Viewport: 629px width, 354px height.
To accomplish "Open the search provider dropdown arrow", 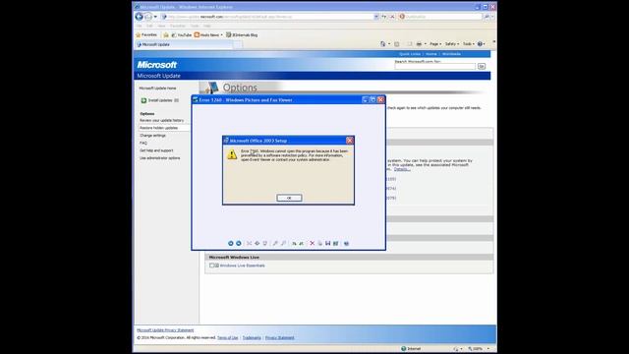I will (x=492, y=17).
